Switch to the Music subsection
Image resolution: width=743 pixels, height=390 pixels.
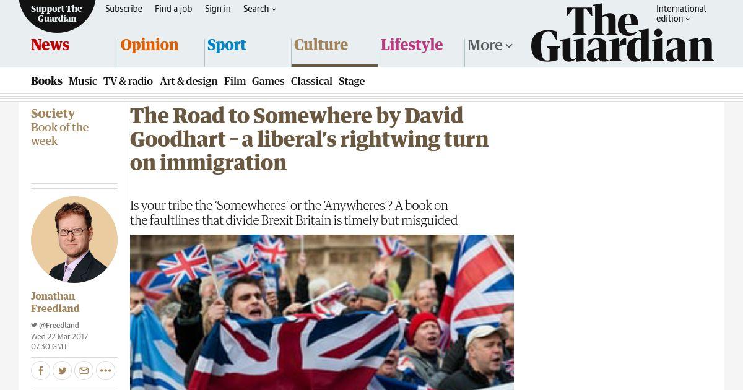point(83,81)
